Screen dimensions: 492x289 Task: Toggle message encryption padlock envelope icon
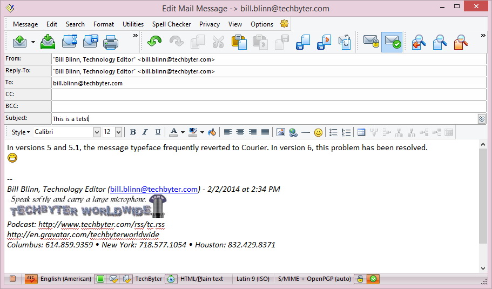(371, 42)
